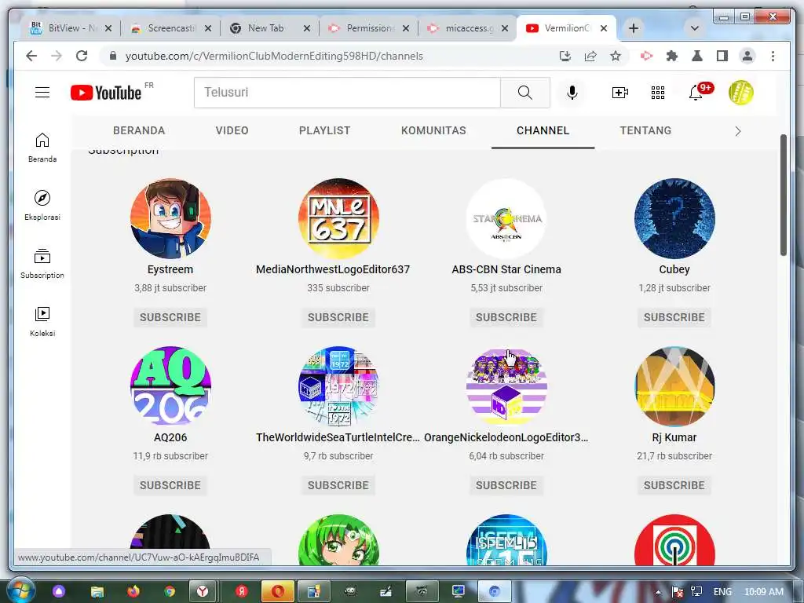This screenshot has height=603, width=804.
Task: Subscribe to Rj Kumar
Action: (x=674, y=485)
